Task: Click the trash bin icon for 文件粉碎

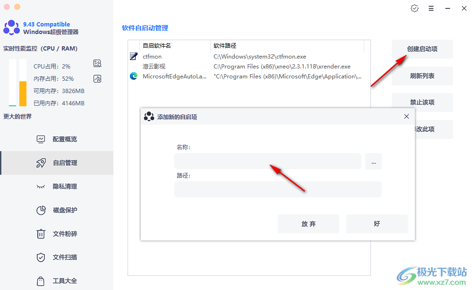Action: point(41,234)
